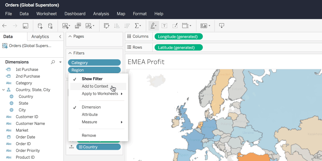
Task: Click the New Data Source icon
Action: (x=40, y=26)
